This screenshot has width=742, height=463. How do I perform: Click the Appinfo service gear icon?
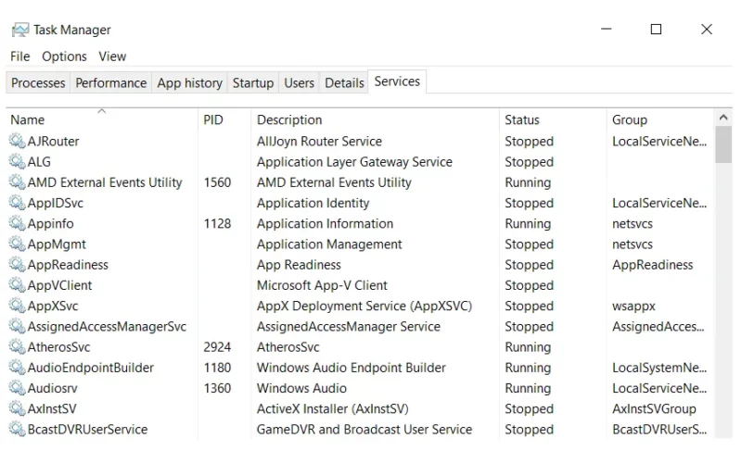click(x=17, y=223)
